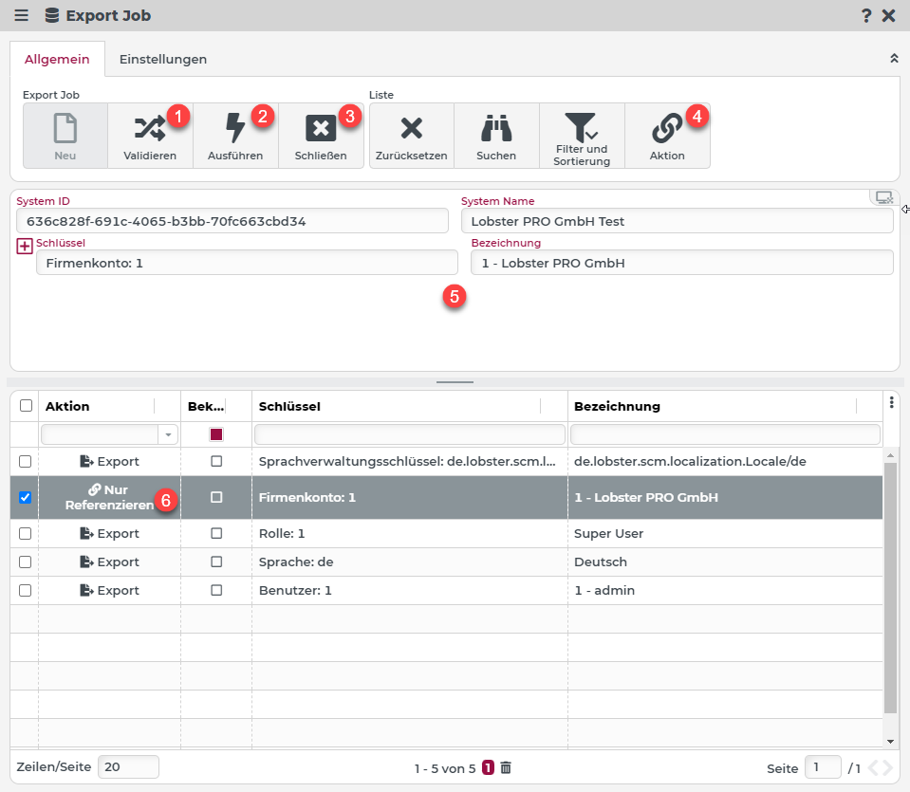Toggle Bek... checkbox for Rolle: 1 row
This screenshot has height=792, width=910.
[216, 533]
